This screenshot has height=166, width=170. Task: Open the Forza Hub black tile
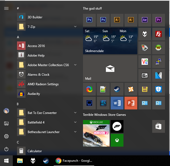117,126
